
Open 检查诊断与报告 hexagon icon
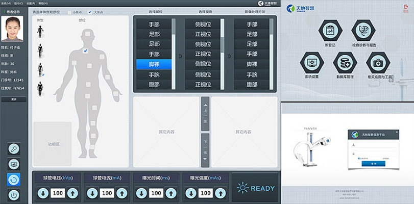(363, 31)
